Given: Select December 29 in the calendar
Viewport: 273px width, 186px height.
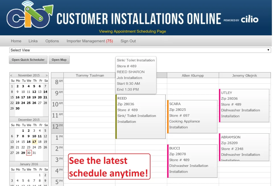Looking at the screenshot, I should click(23, 153).
